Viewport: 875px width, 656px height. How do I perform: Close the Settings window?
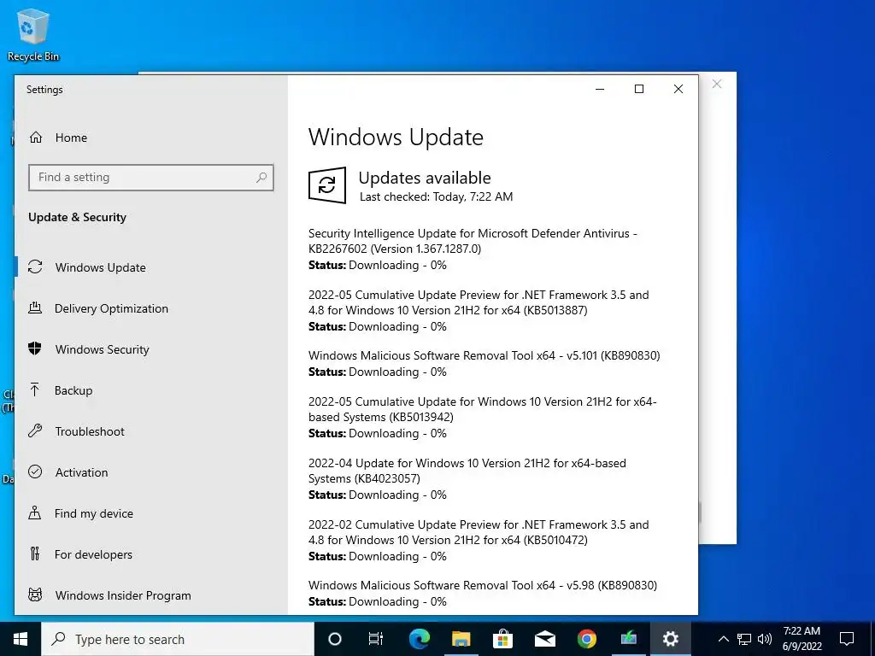(678, 89)
